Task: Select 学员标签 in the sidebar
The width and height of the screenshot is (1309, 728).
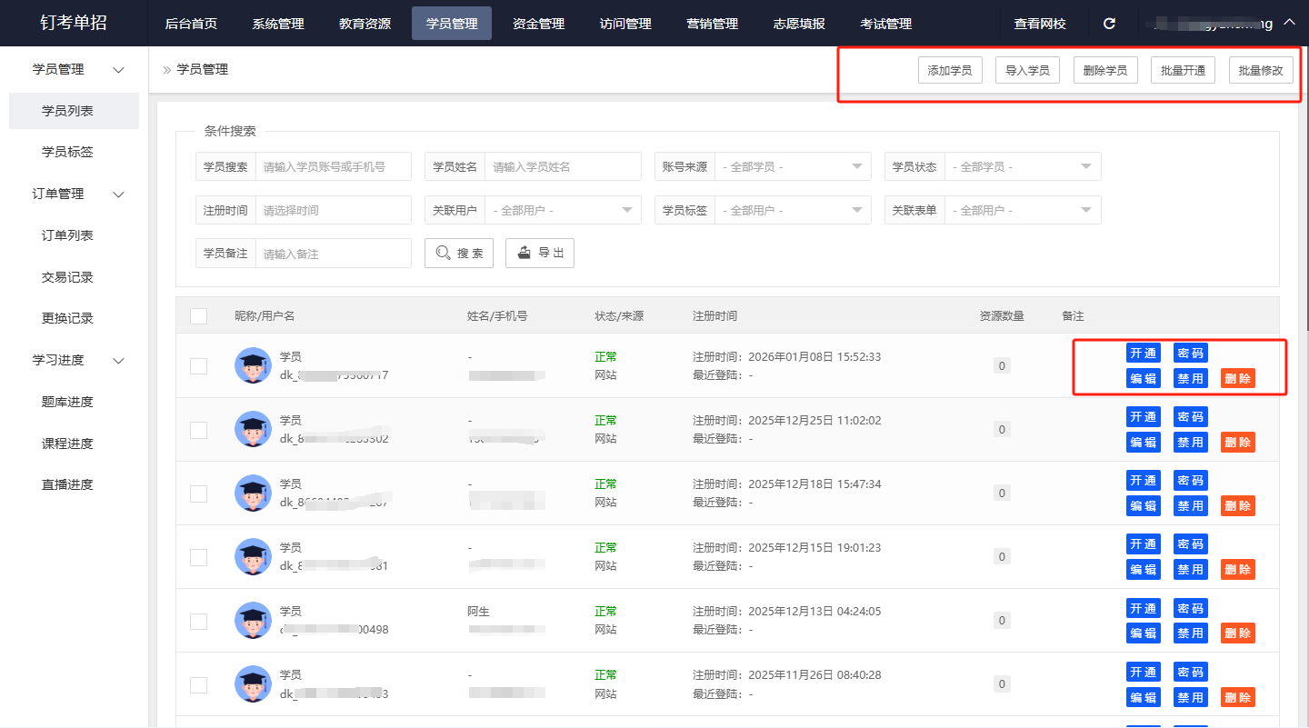Action: click(67, 152)
